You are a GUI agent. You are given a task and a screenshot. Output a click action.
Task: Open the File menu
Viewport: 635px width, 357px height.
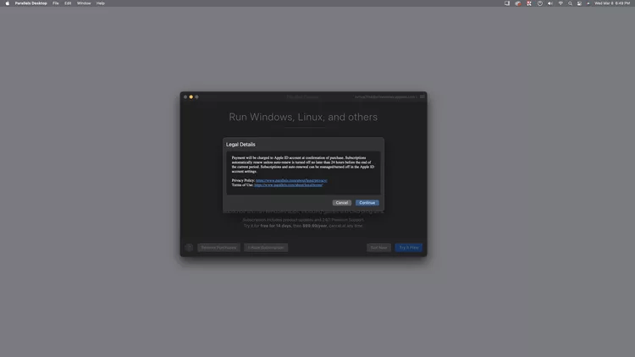(x=56, y=3)
